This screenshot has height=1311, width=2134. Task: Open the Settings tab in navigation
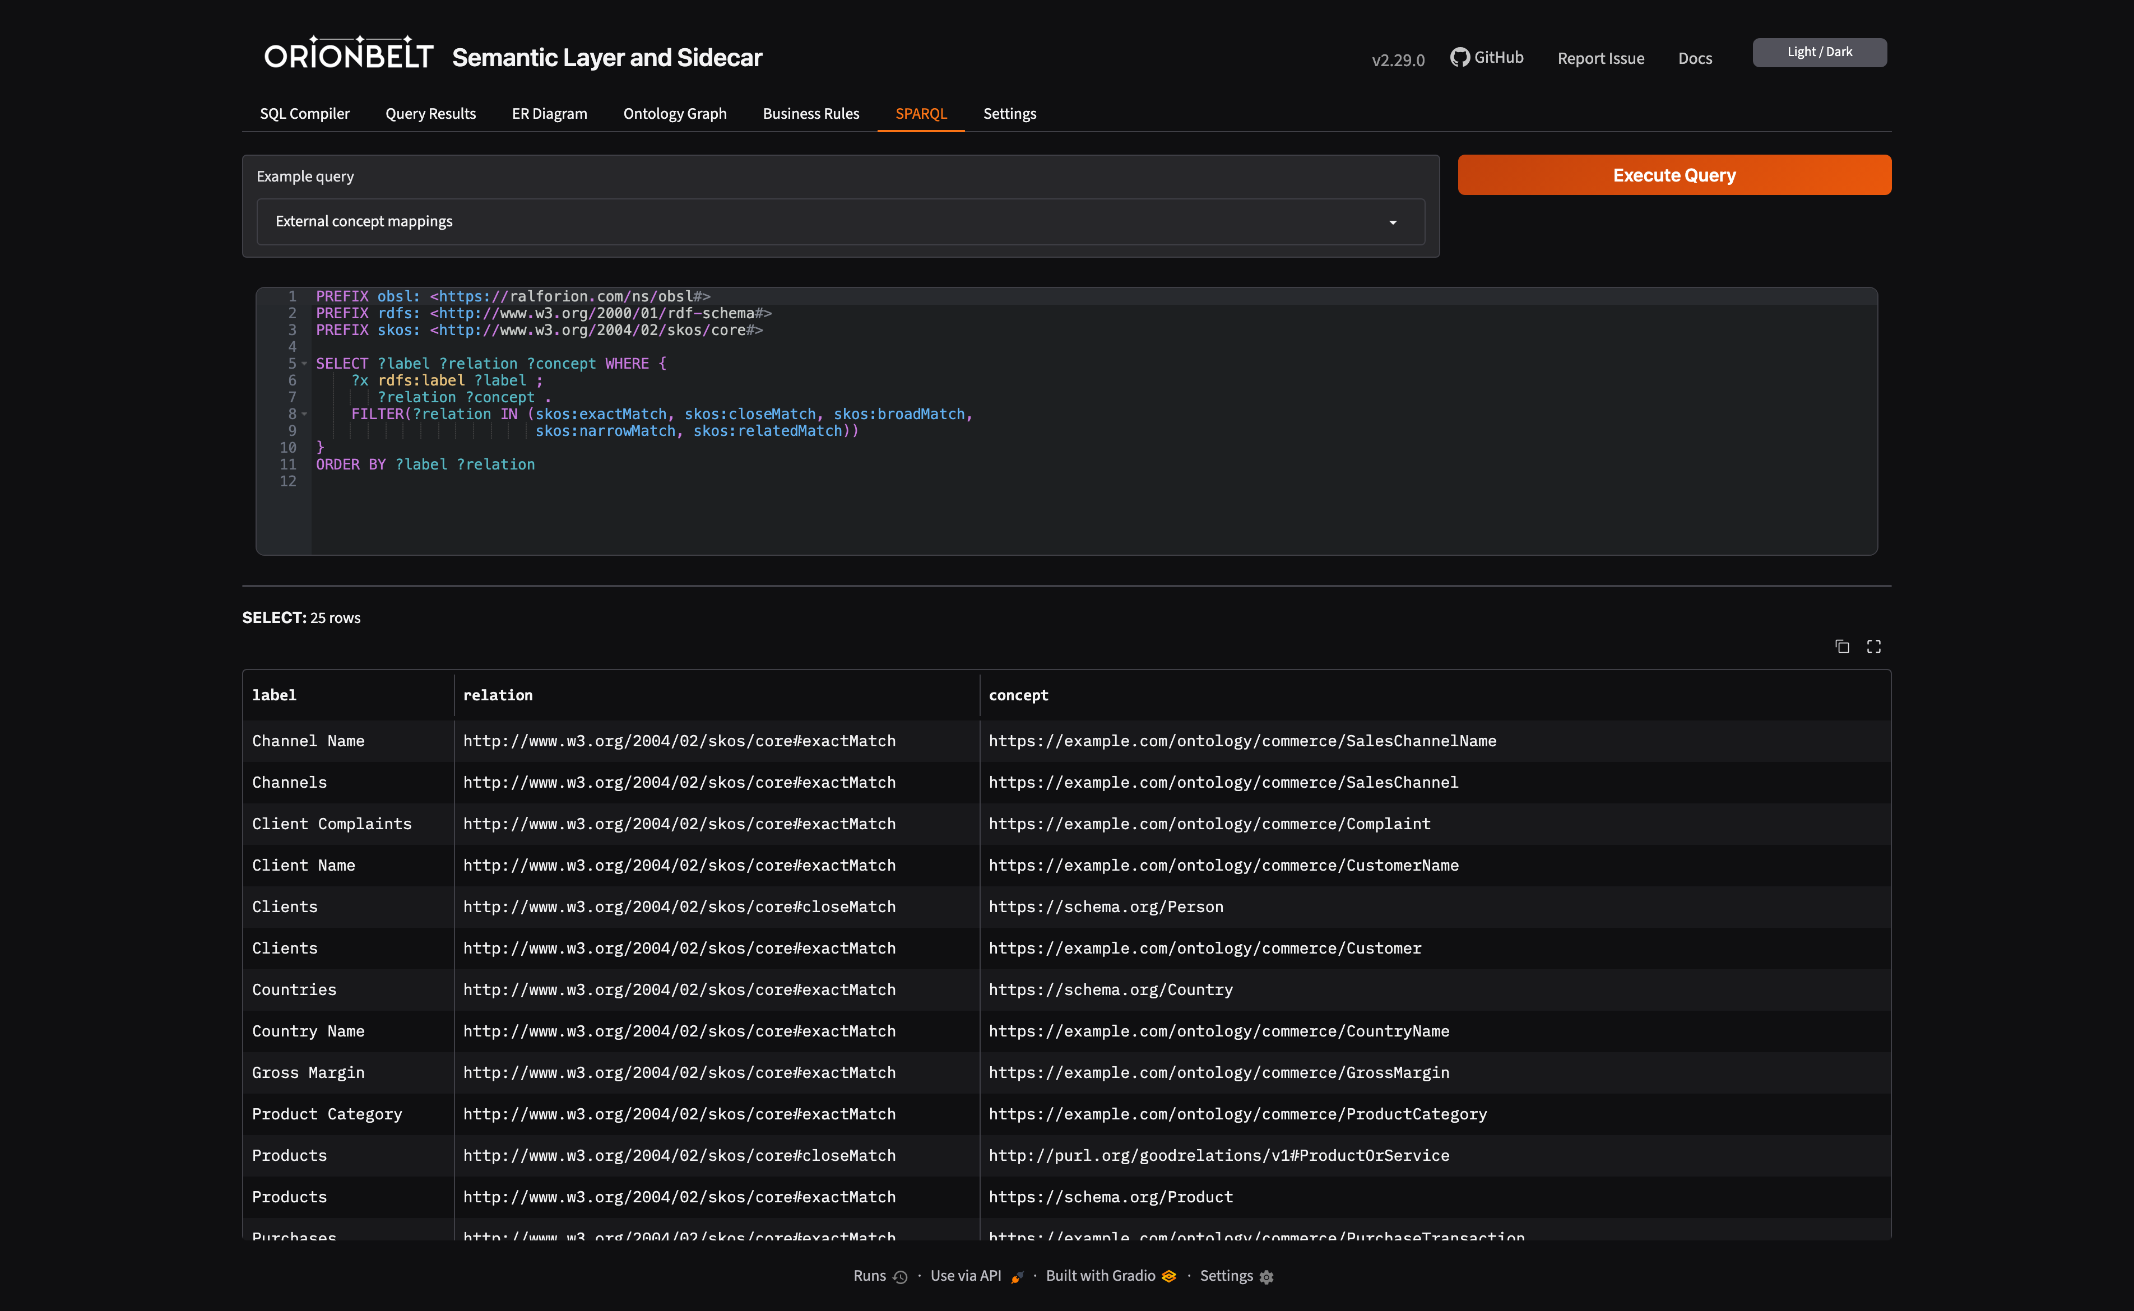1009,114
